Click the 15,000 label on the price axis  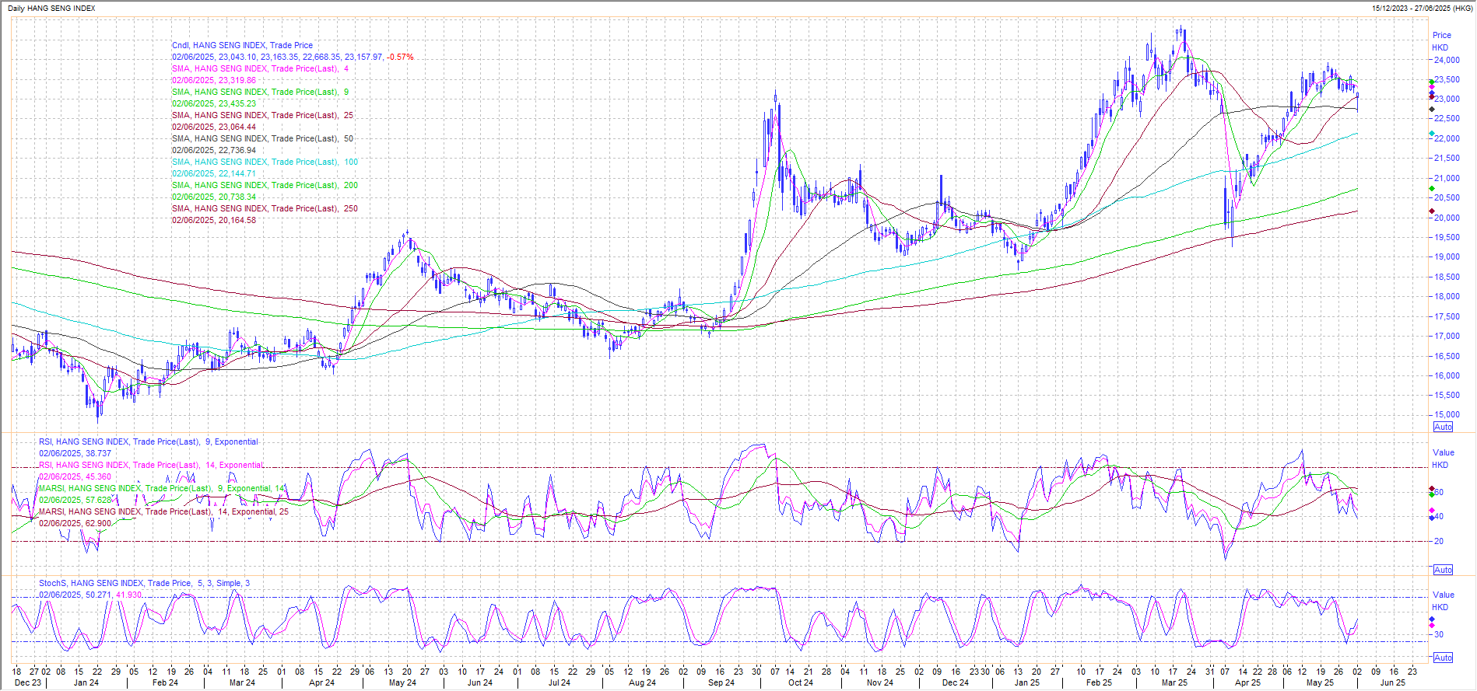[1447, 415]
